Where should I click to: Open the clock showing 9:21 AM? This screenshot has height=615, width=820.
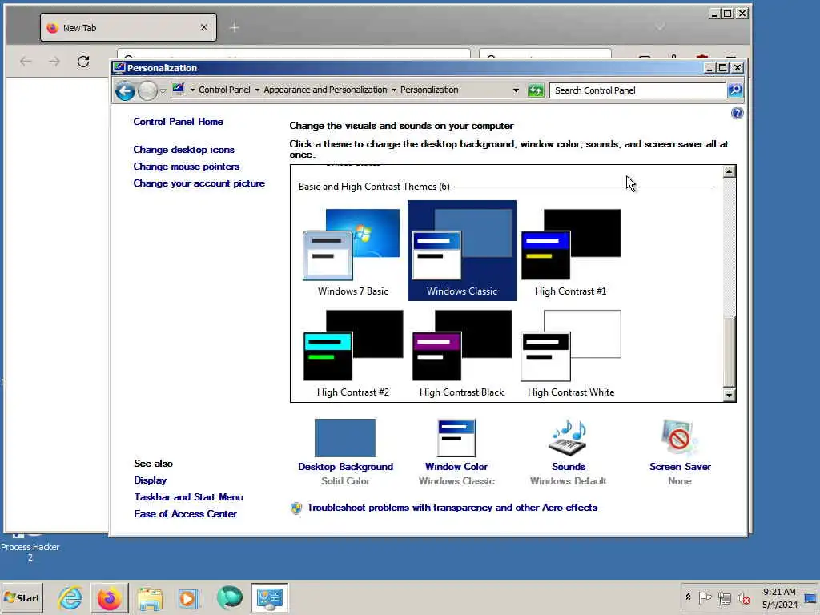(x=779, y=597)
